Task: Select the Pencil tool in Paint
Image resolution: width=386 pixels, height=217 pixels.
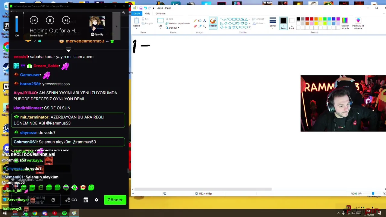Action: pyautogui.click(x=195, y=21)
